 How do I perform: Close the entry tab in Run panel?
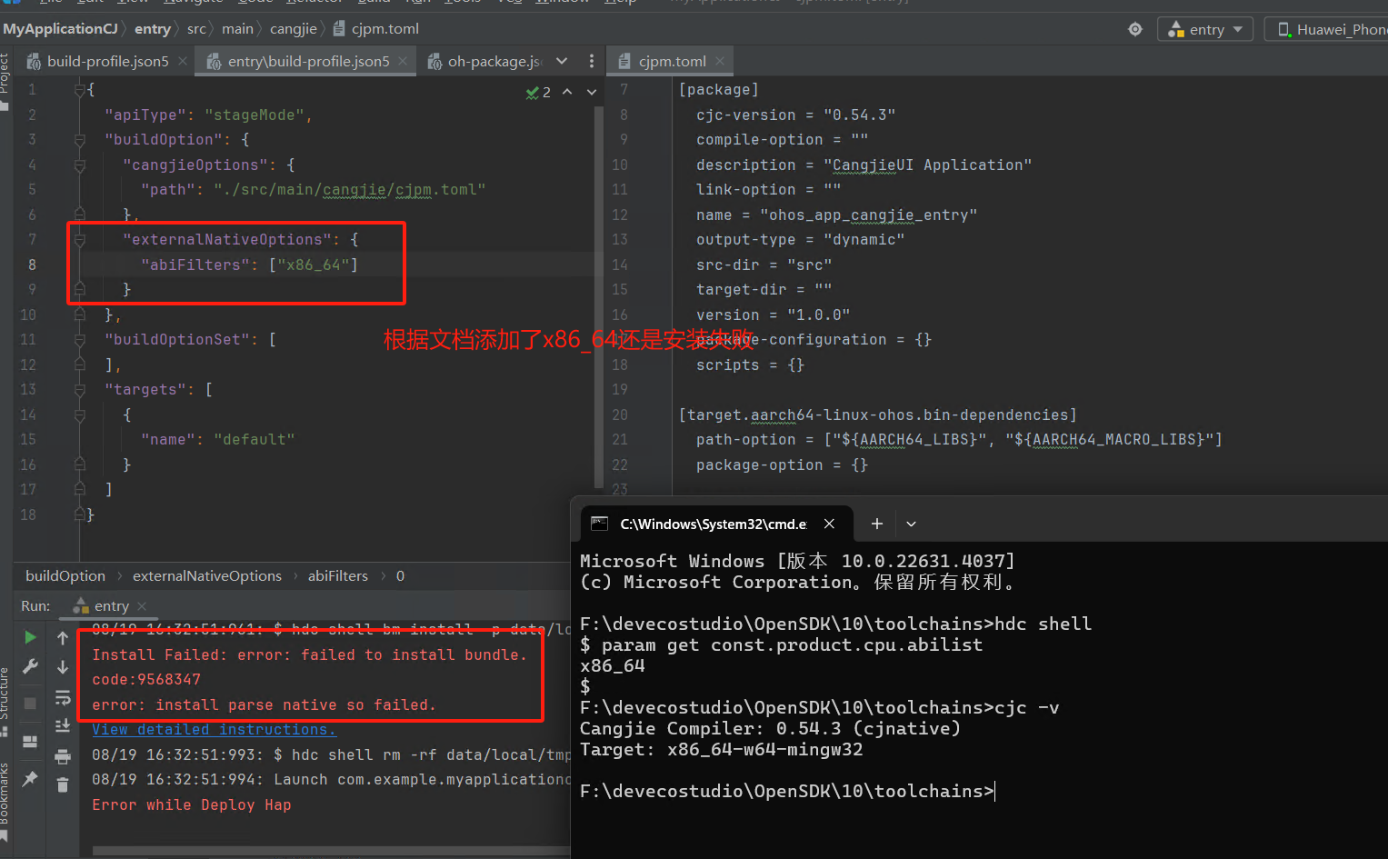click(x=142, y=606)
